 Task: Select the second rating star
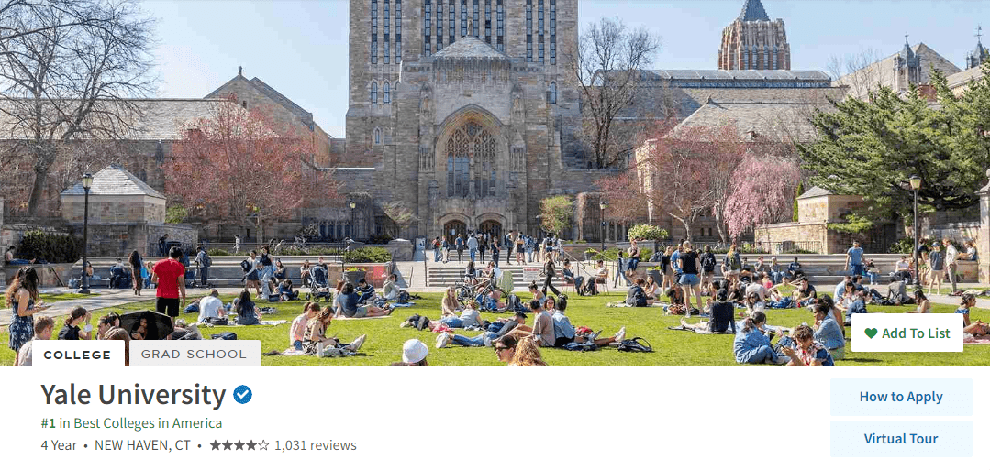(228, 445)
